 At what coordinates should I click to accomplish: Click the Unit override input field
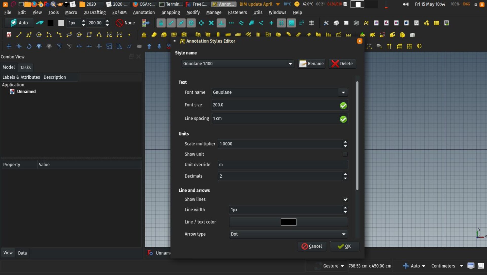click(283, 165)
